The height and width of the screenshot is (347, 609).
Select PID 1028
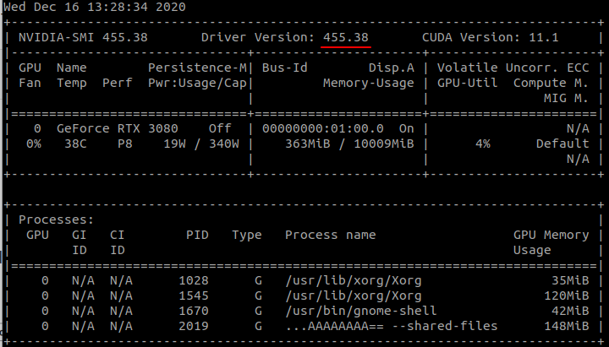tap(194, 280)
